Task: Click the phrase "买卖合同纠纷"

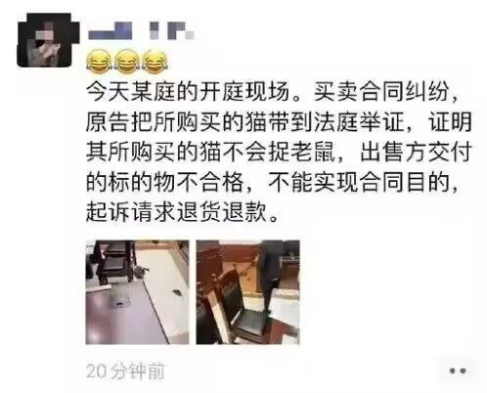Action: tap(380, 92)
